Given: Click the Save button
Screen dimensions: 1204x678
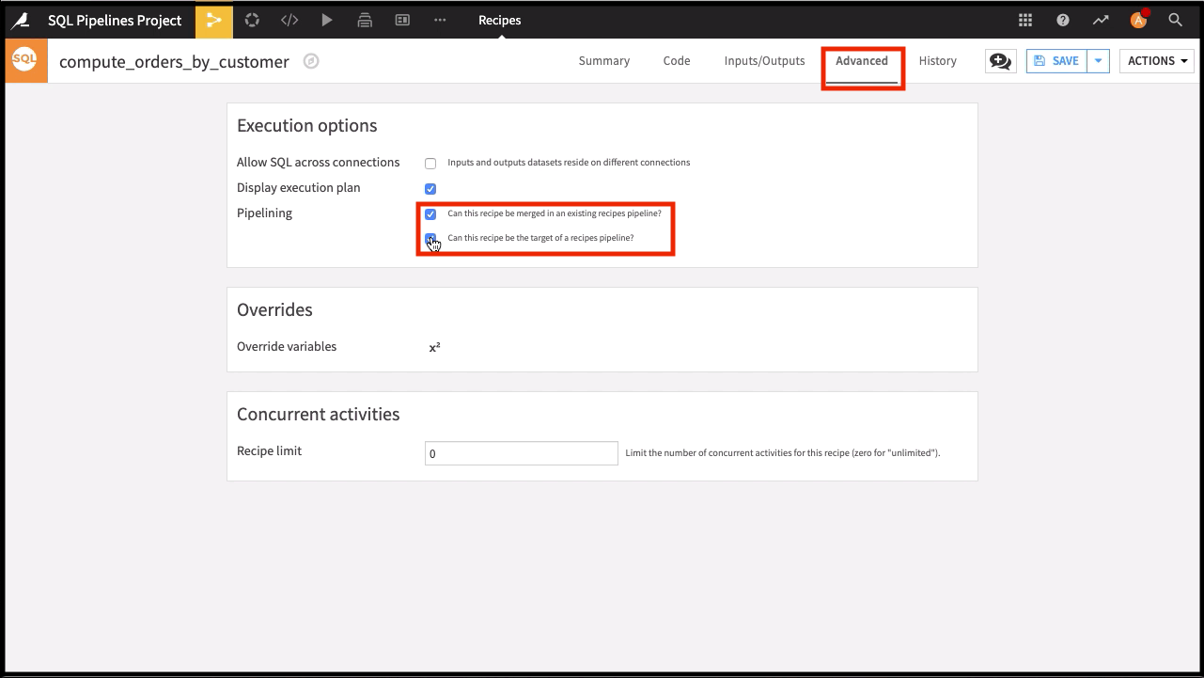Looking at the screenshot, I should click(1056, 61).
